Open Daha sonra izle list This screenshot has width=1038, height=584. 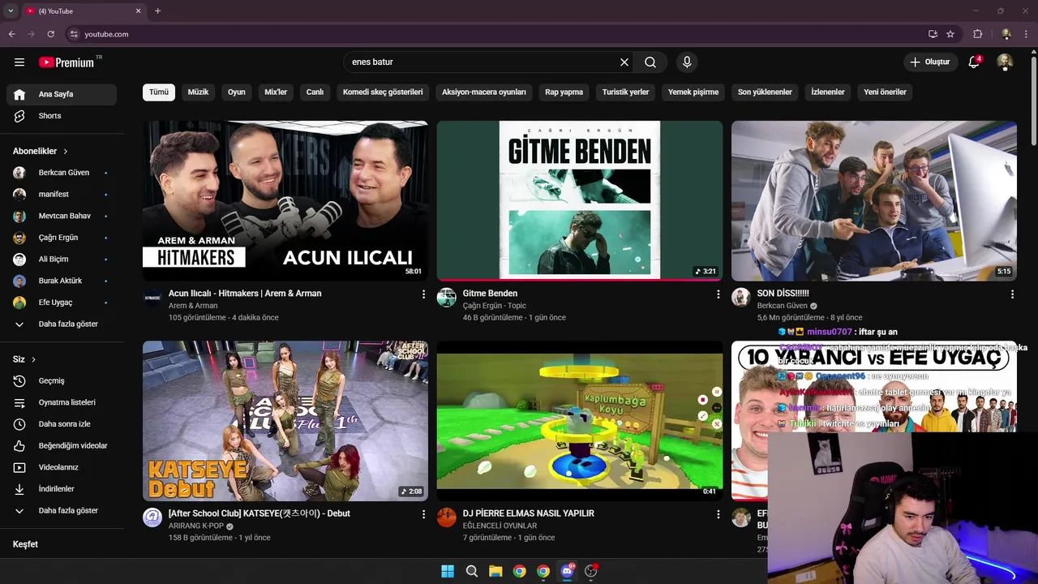pos(62,424)
